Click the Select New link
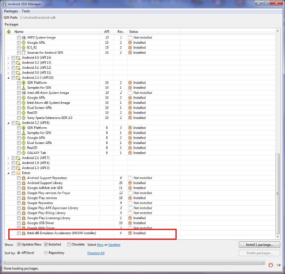Viewport: 285px width, 274px height. [100, 245]
